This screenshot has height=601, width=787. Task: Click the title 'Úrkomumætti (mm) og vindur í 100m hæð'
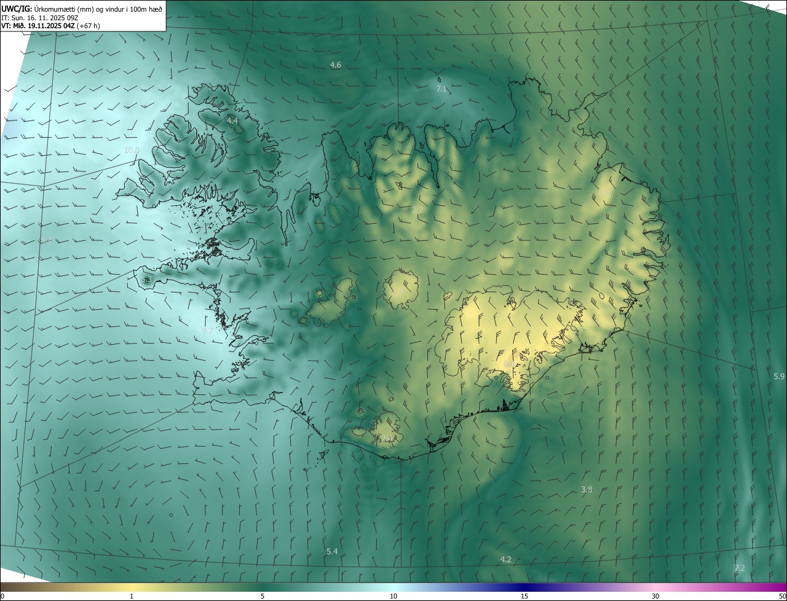tap(98, 8)
